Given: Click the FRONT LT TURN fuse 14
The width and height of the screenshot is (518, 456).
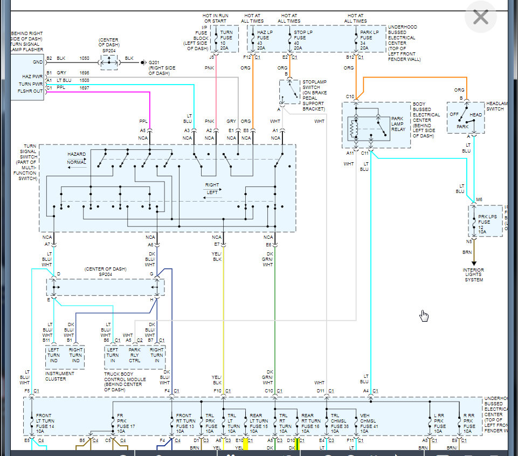Looking at the screenshot, I should (x=42, y=423).
